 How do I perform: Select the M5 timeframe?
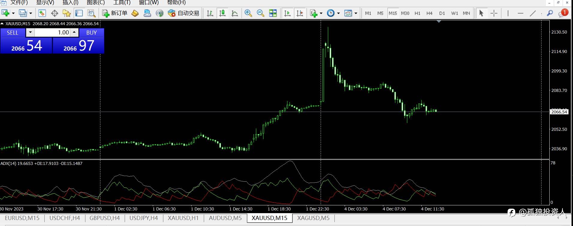click(380, 13)
